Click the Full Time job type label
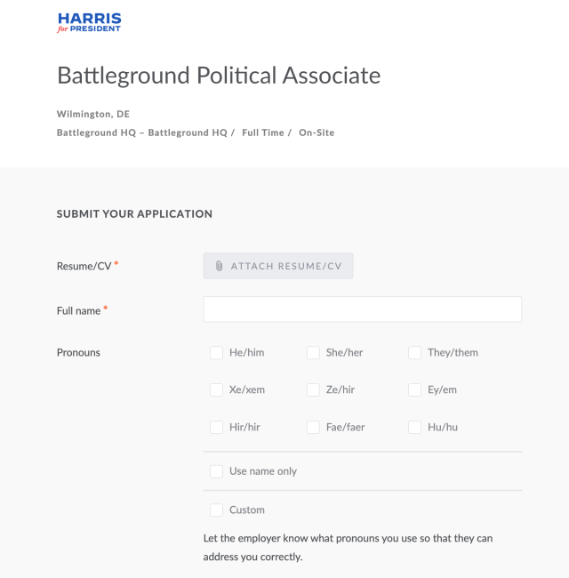Image resolution: width=569 pixels, height=578 pixels. tap(263, 132)
